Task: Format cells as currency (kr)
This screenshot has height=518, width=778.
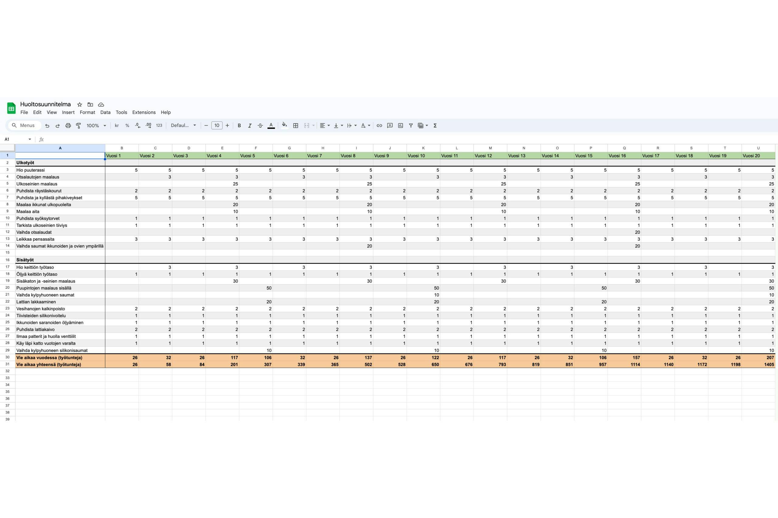Action: tap(117, 125)
